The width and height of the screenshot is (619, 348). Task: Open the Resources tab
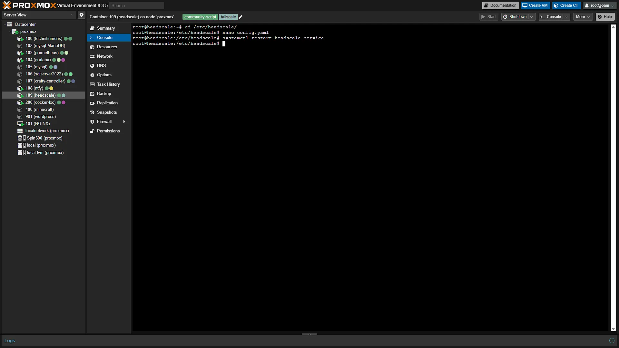pyautogui.click(x=109, y=47)
